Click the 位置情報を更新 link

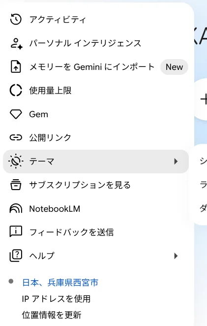pyautogui.click(x=52, y=315)
